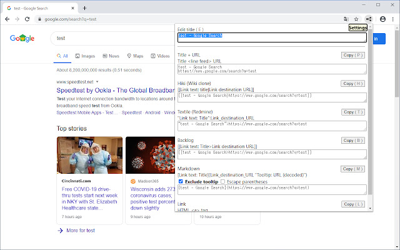Open a new tab with plus icon
The image size is (400, 250).
85,7
